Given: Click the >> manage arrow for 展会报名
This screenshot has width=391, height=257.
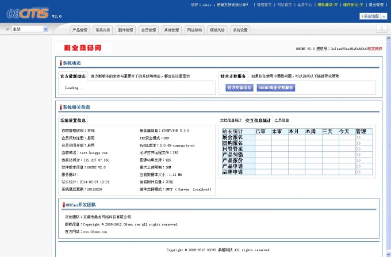Looking at the screenshot, I should [x=358, y=137].
